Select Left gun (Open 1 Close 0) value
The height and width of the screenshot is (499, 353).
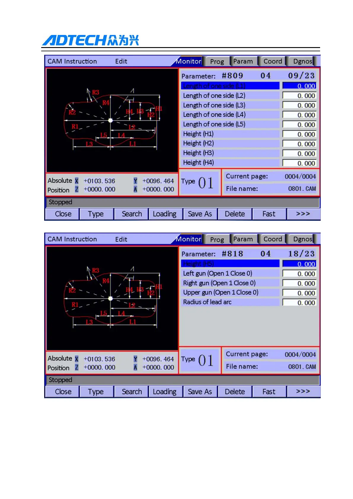(299, 274)
